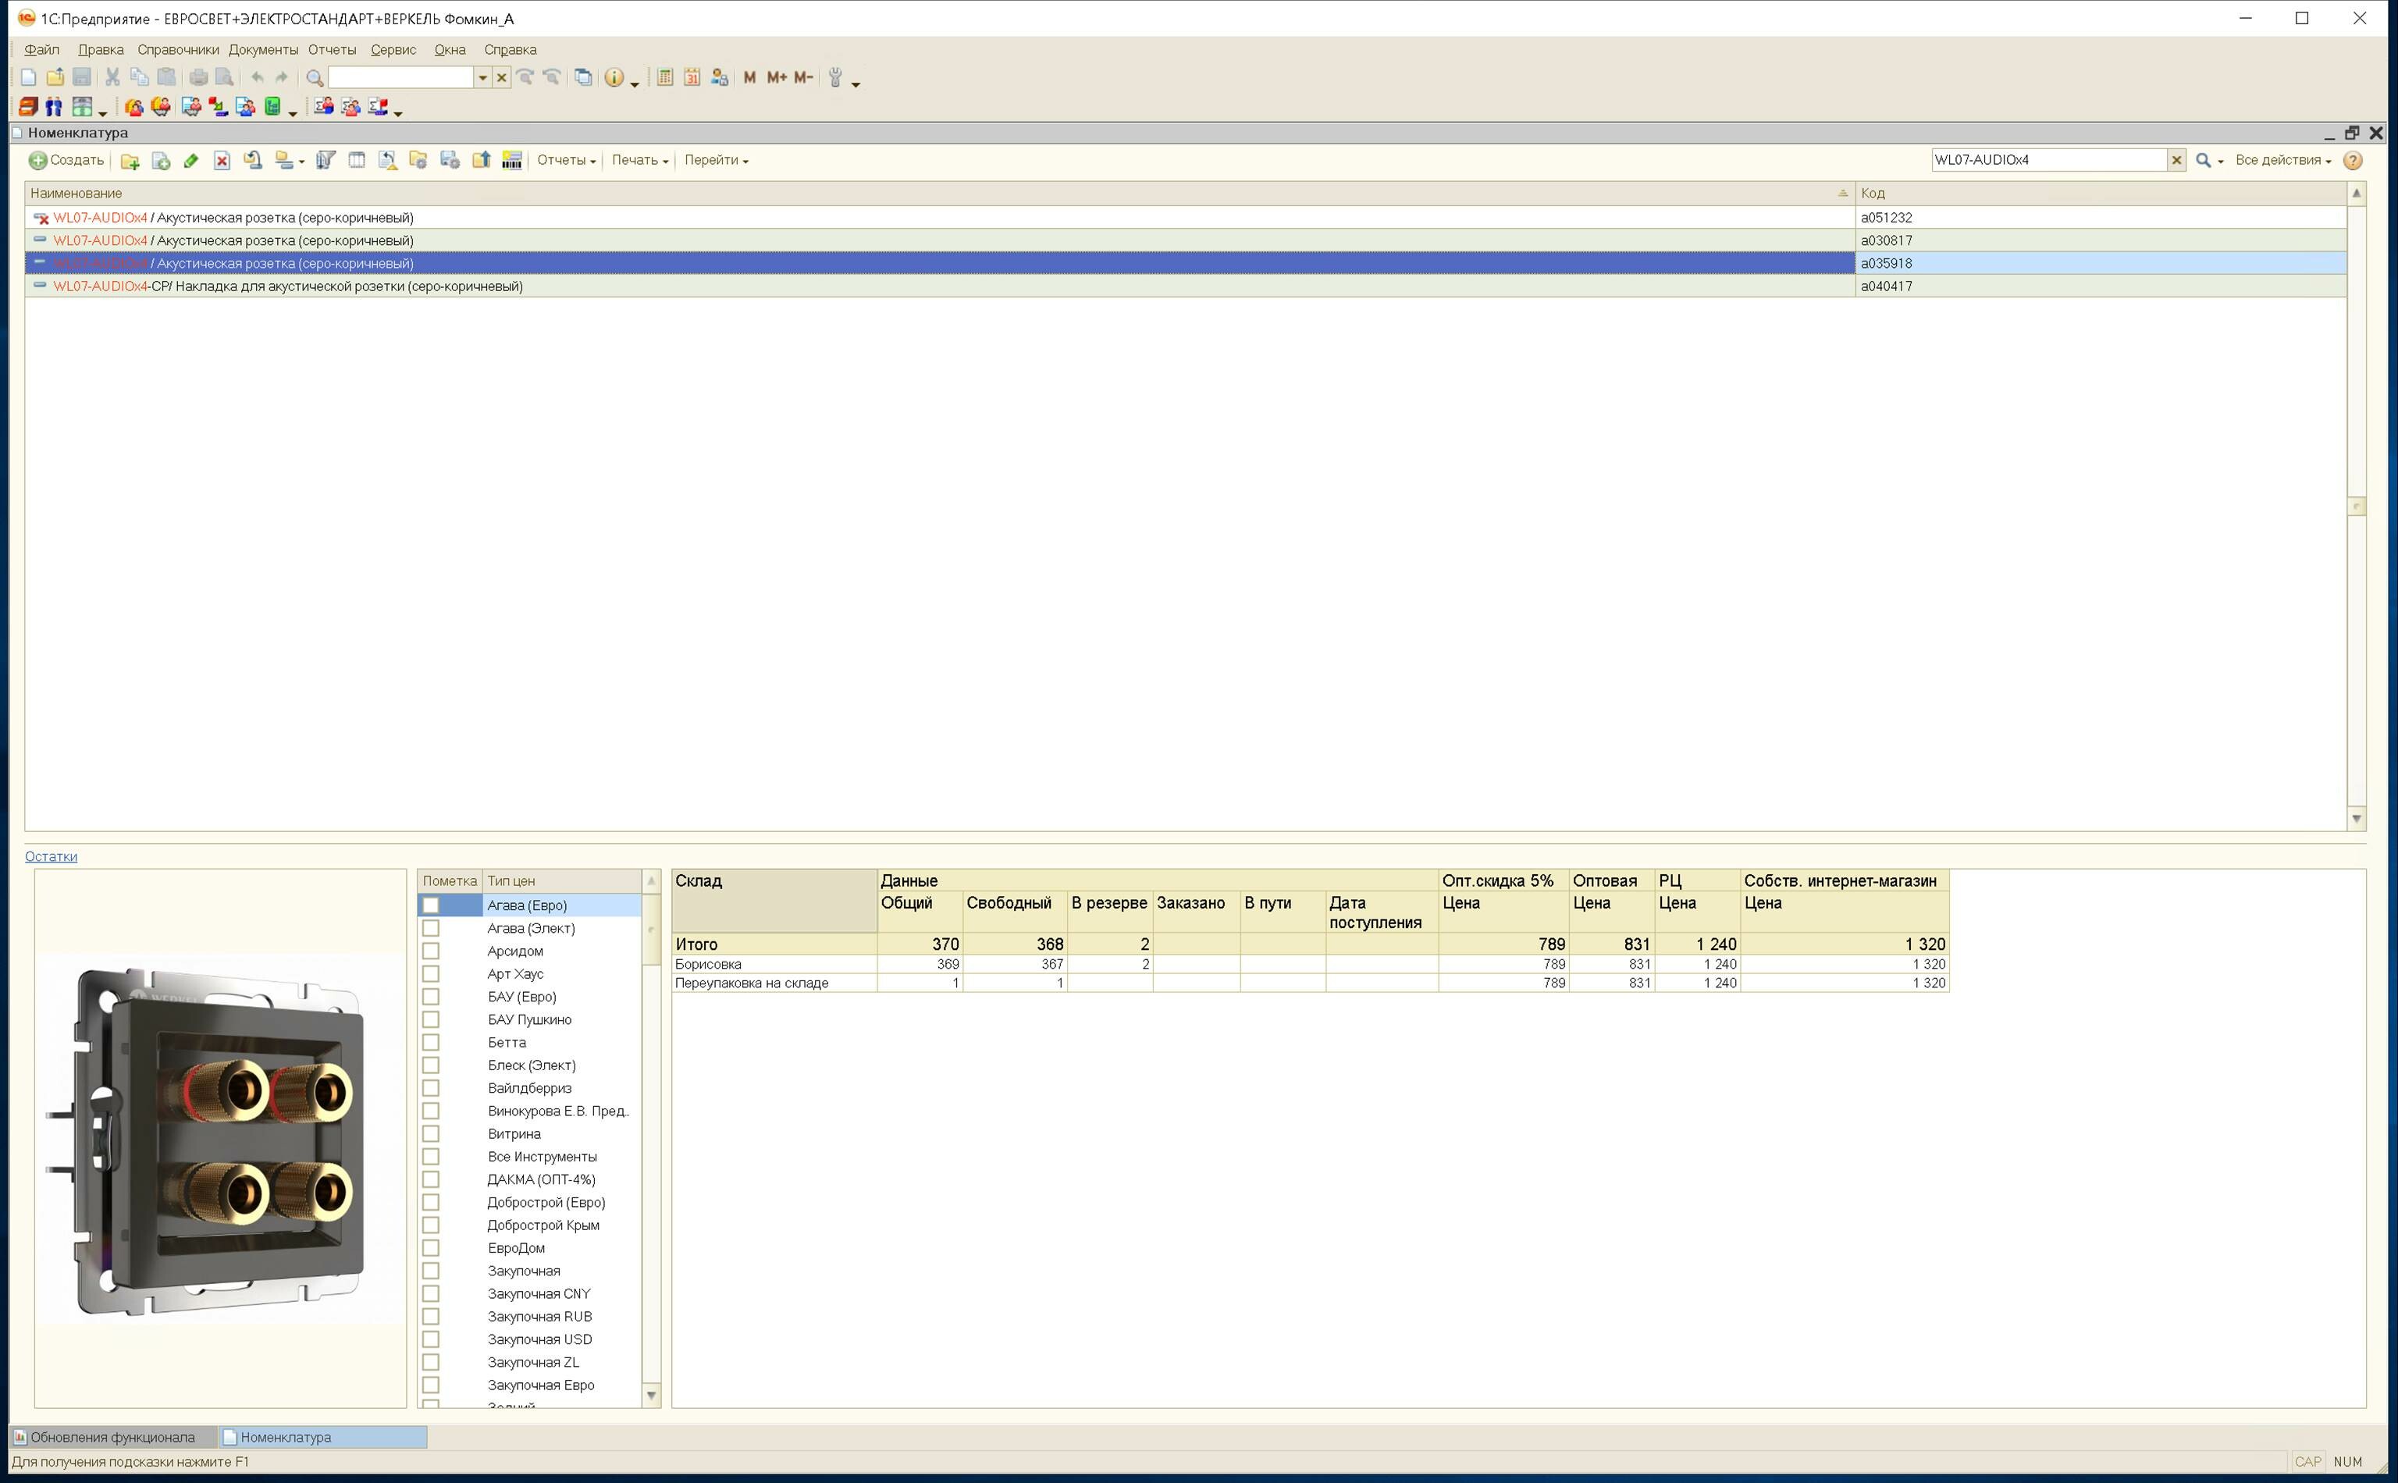Click the M- memory button

[x=803, y=77]
